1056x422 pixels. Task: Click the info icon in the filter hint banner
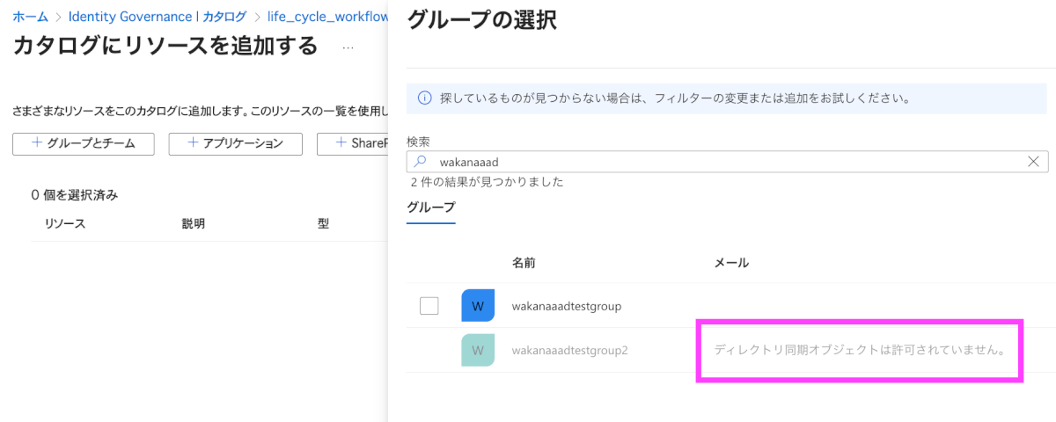point(424,98)
